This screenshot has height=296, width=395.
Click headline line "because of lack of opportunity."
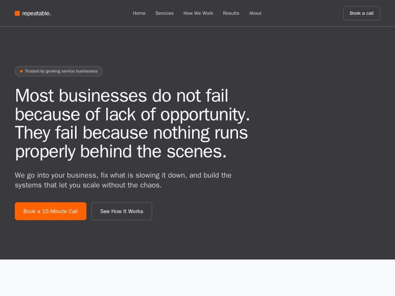pos(132,114)
